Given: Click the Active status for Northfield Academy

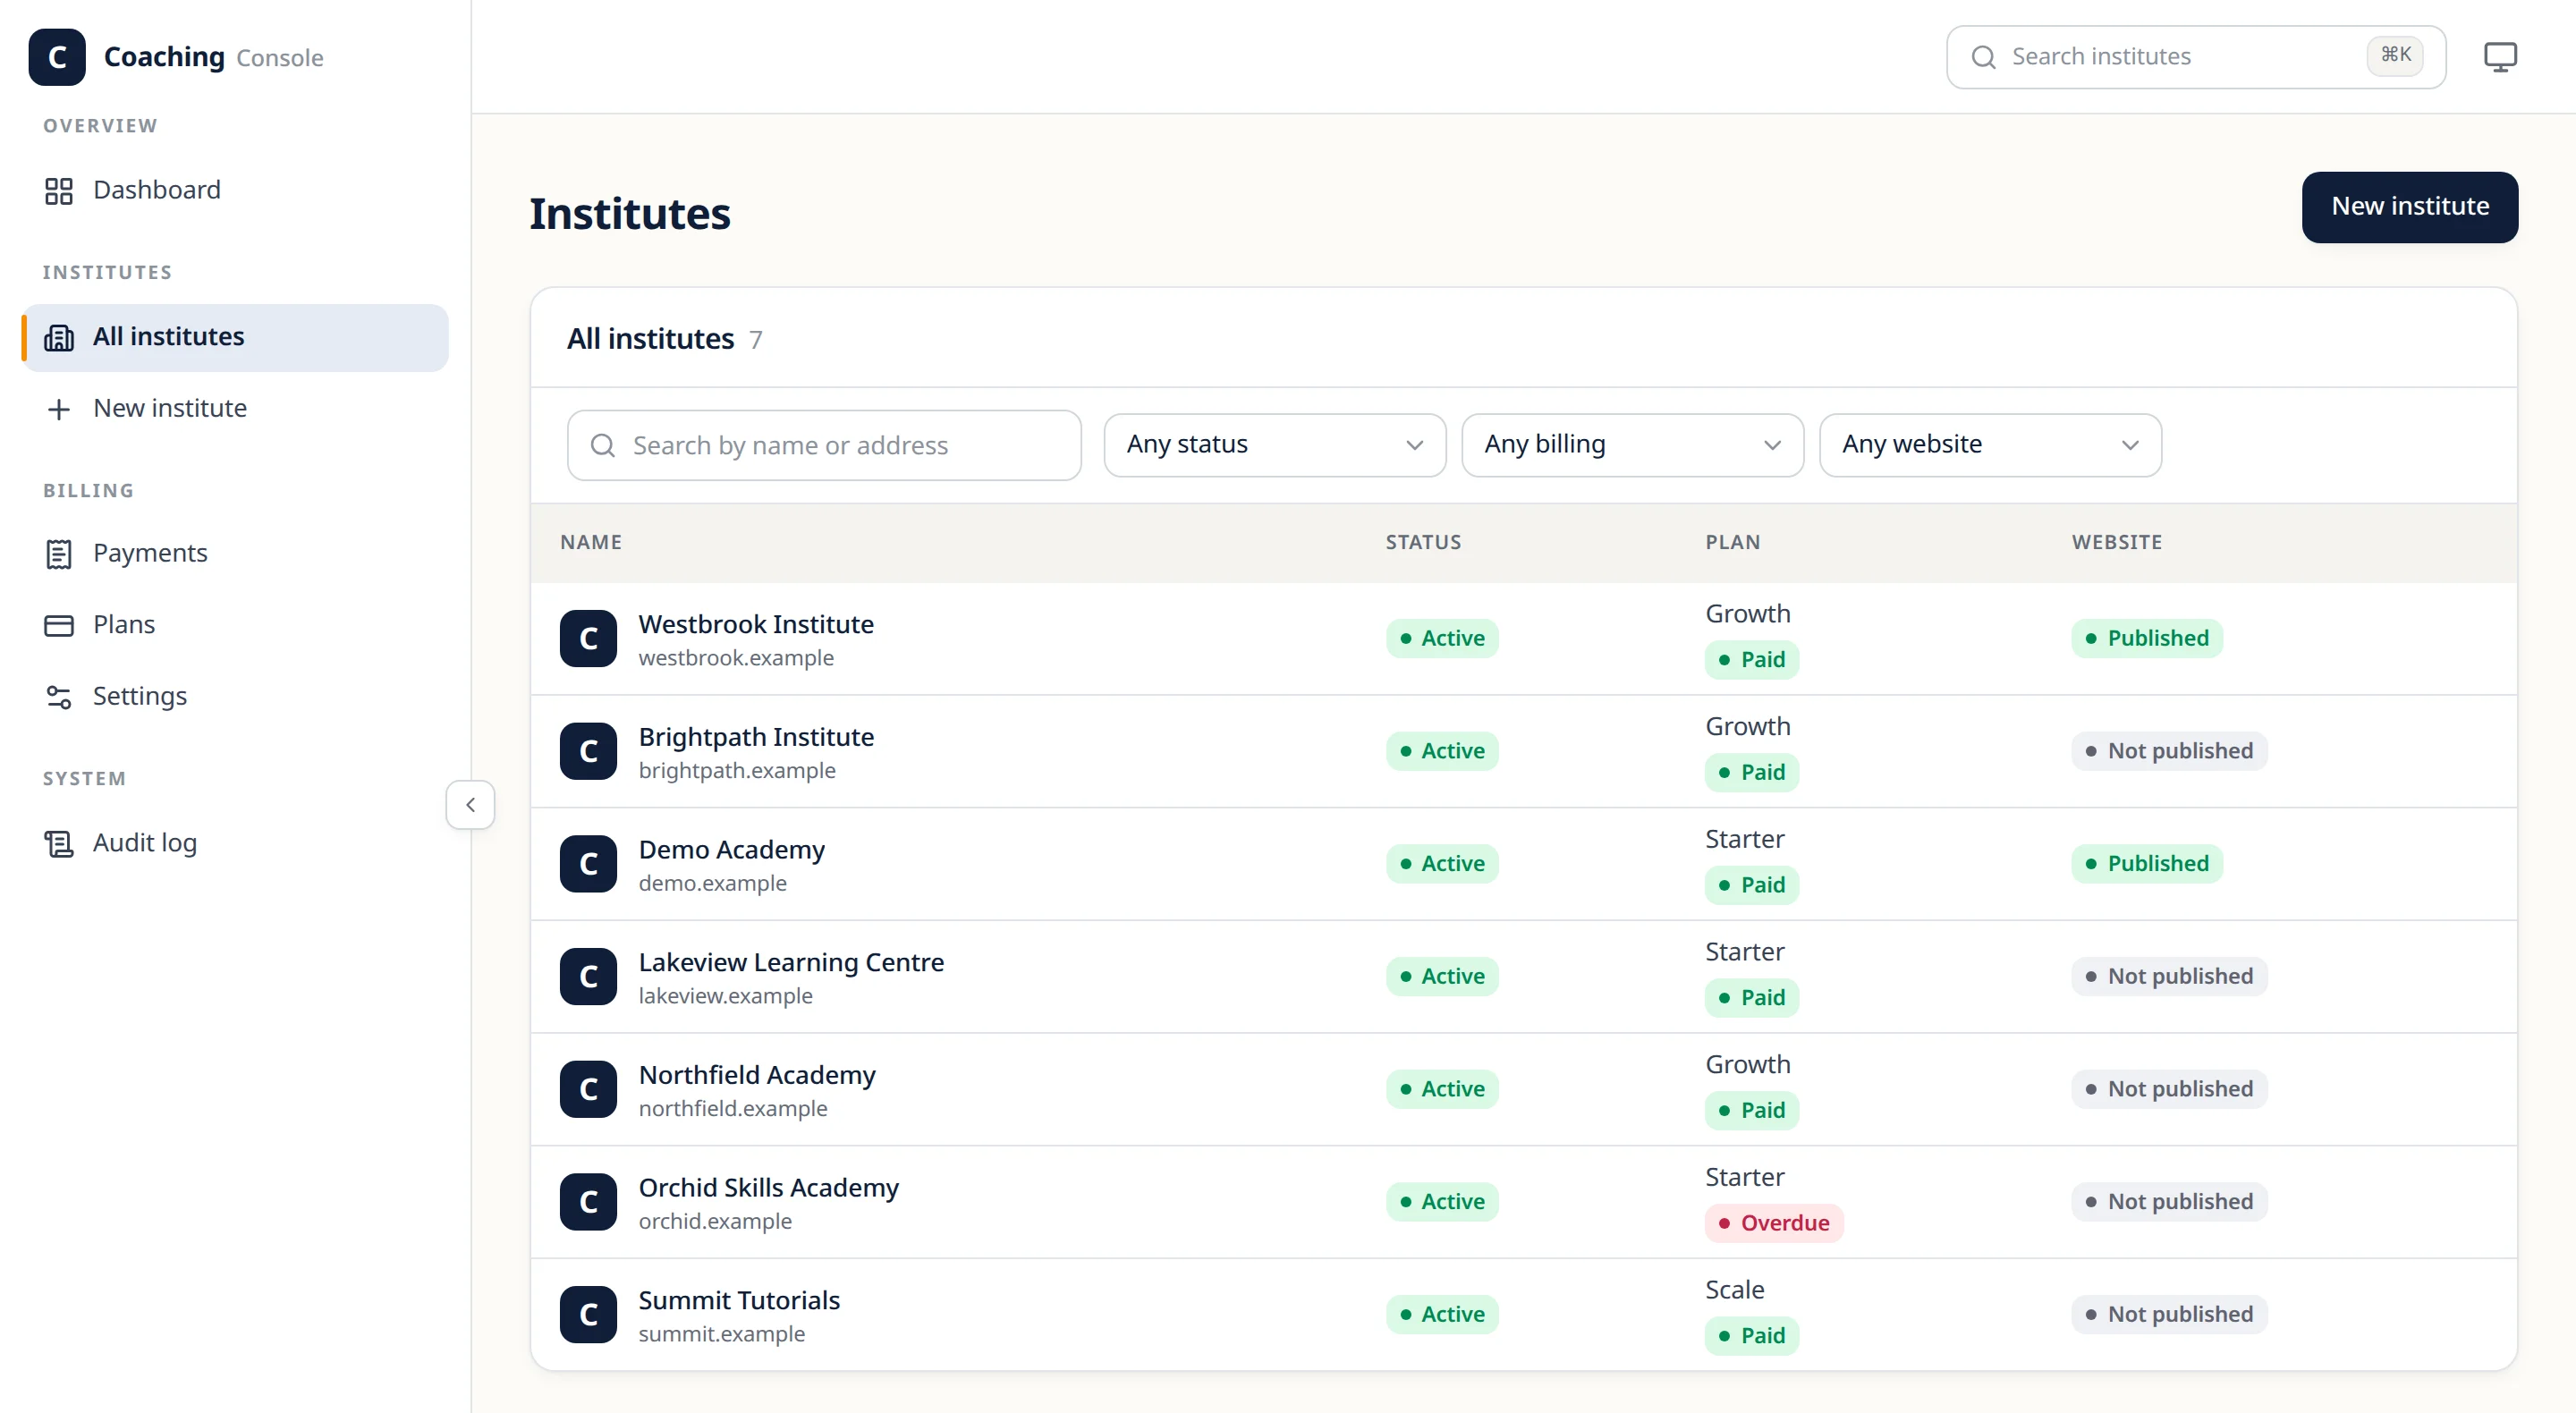Looking at the screenshot, I should tap(1442, 1090).
